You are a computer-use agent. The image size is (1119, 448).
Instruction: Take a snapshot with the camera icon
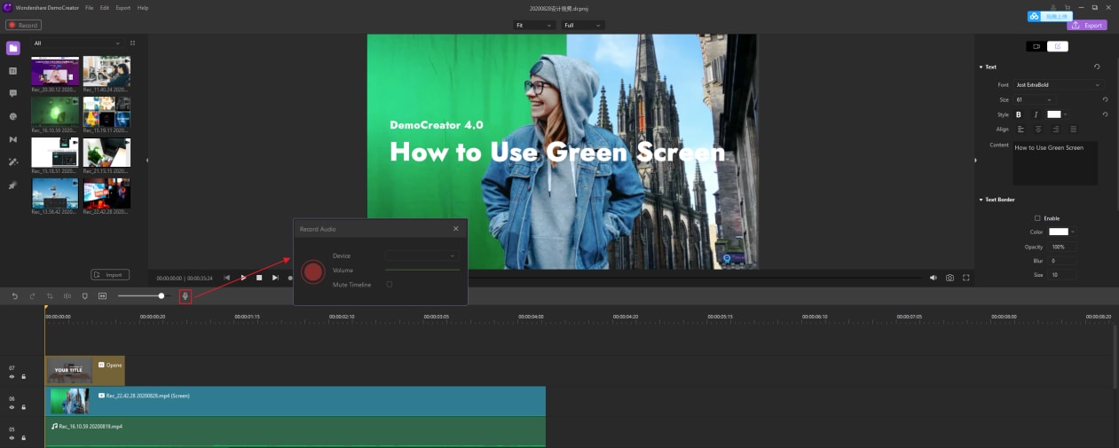950,278
